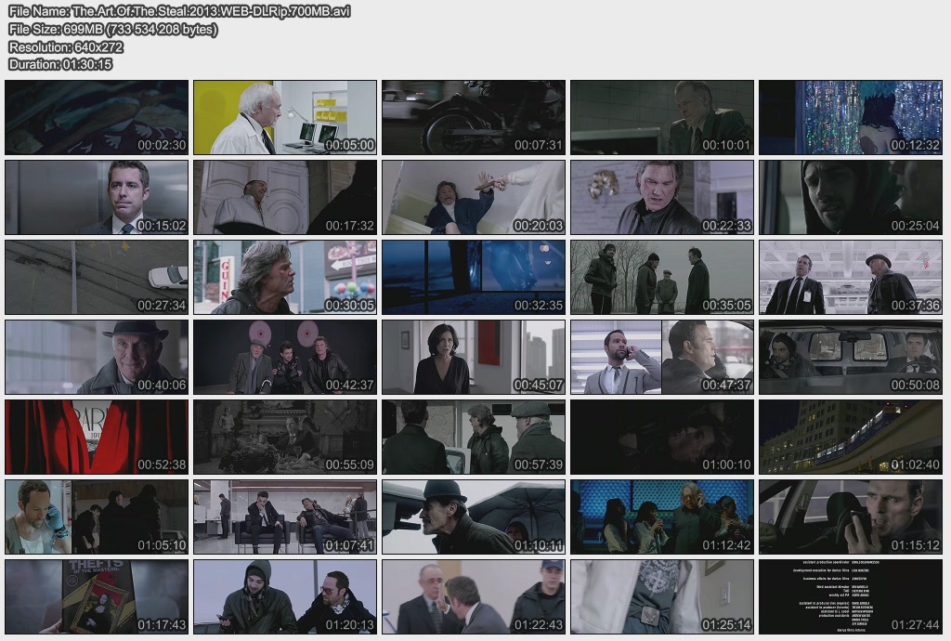
Task: Select the motorcycle frame at 00:07:31
Action: coord(473,117)
